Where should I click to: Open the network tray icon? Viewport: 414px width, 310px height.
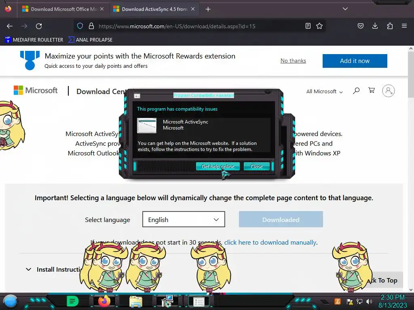click(x=359, y=302)
